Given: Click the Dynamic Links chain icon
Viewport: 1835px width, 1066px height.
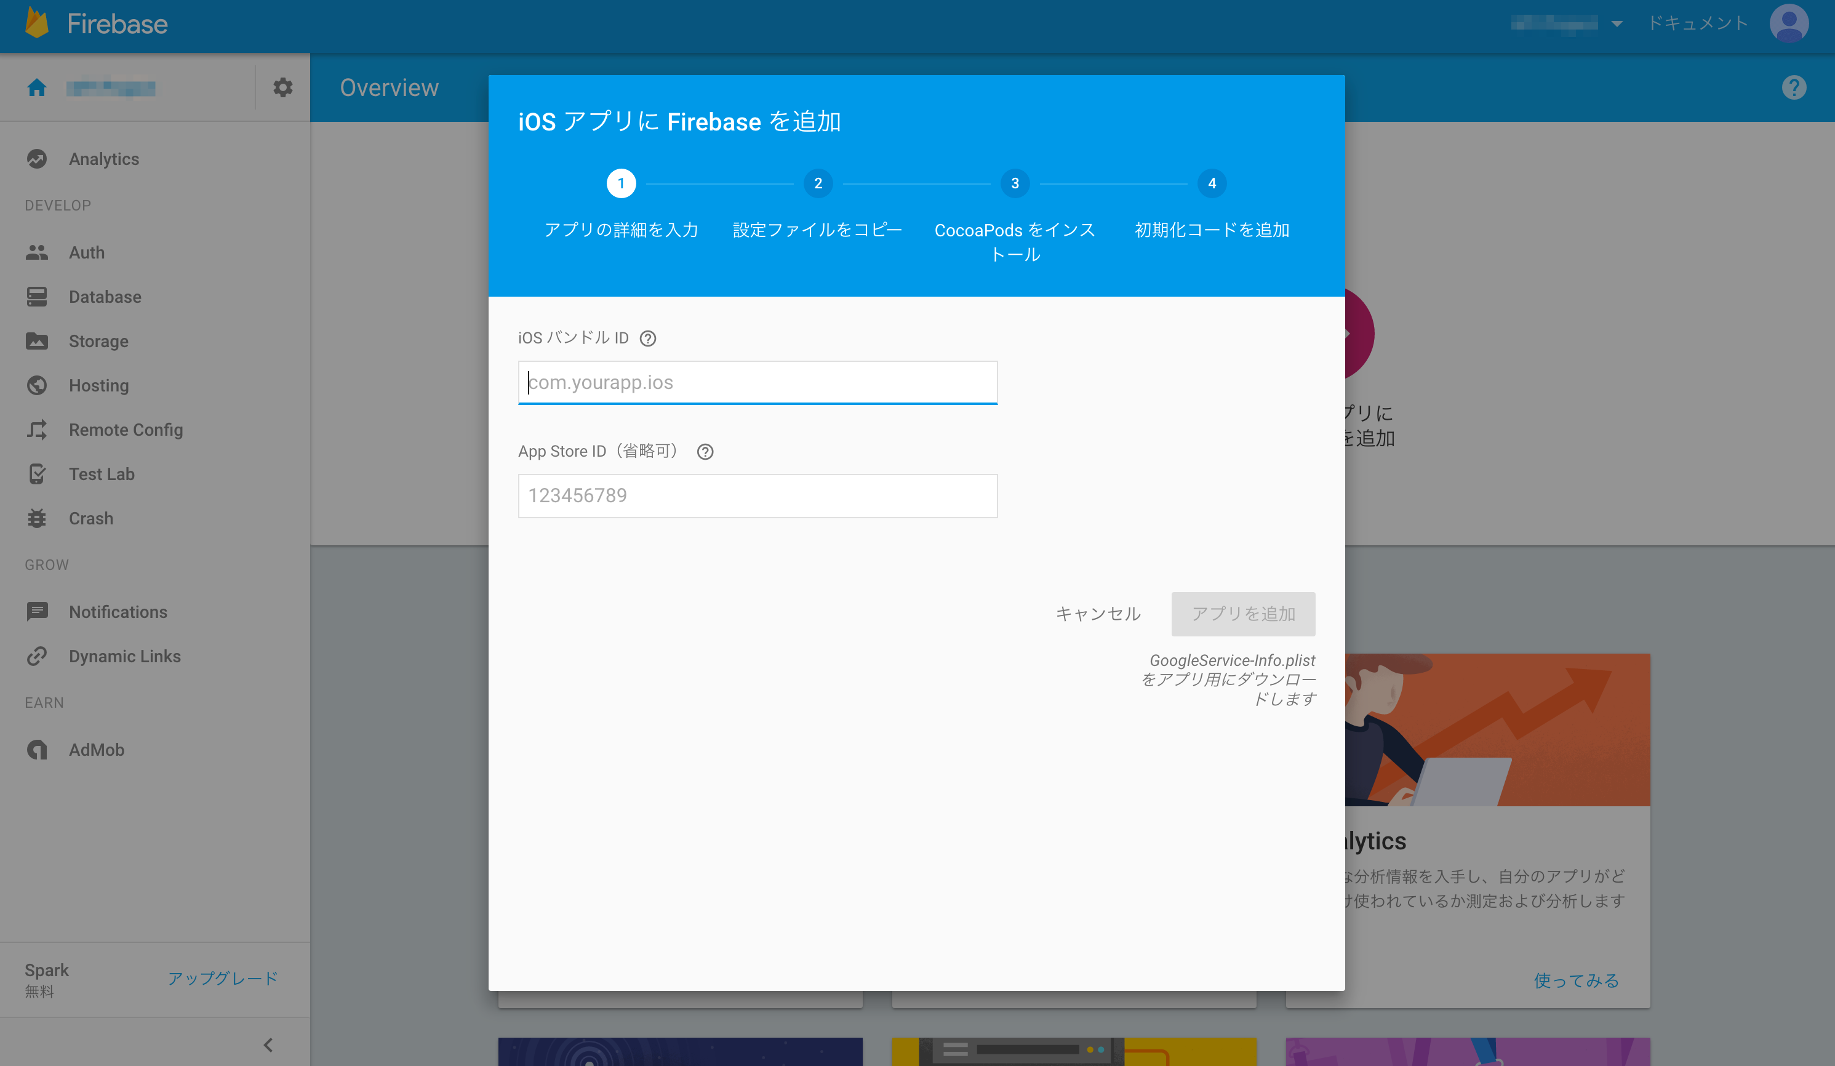Looking at the screenshot, I should (36, 656).
